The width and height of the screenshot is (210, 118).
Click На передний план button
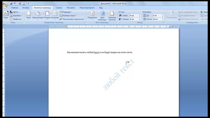188,12
